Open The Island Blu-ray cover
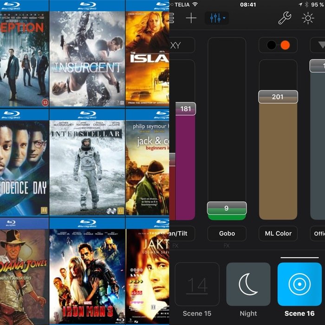 click(148, 54)
